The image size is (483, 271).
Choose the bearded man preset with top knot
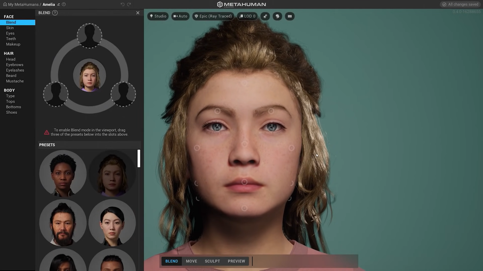(63, 222)
